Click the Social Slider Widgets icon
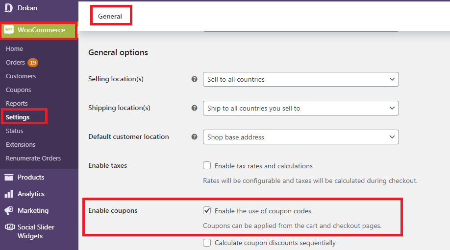Image resolution: width=450 pixels, height=250 pixels. click(x=10, y=227)
